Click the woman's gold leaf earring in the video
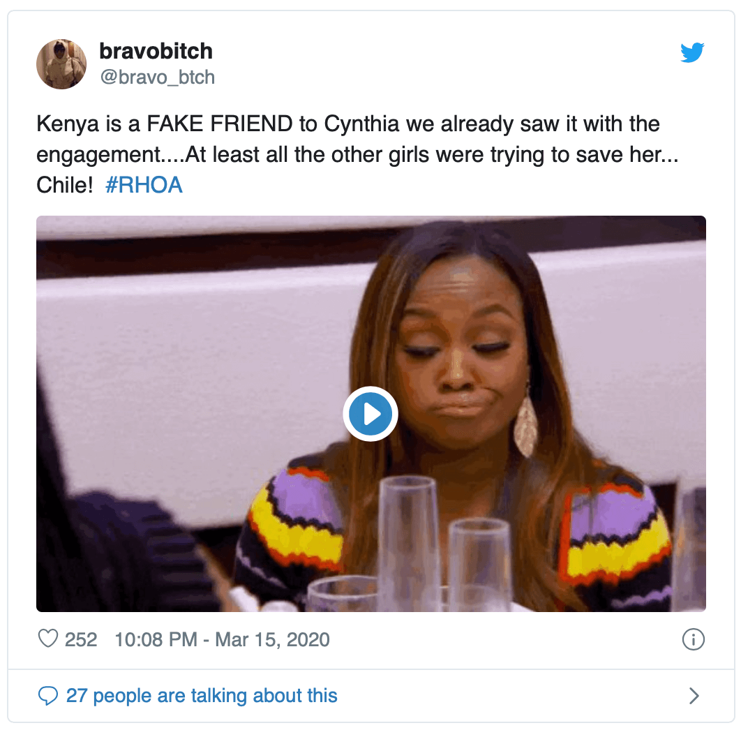The image size is (741, 737). pos(525,426)
